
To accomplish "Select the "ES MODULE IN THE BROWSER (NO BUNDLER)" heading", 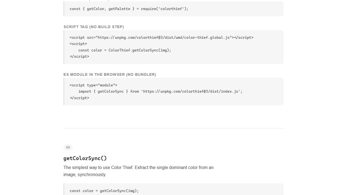I will 110,74.
